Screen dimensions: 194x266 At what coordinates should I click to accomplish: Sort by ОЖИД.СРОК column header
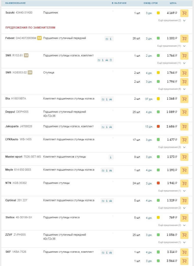tap(151, 3)
